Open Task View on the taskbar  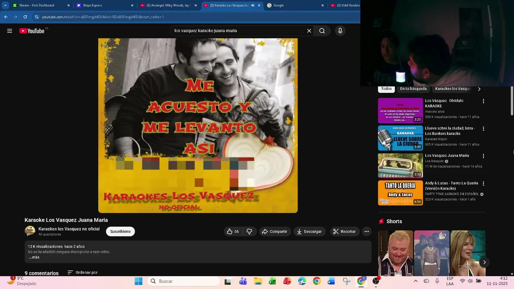[228, 281]
